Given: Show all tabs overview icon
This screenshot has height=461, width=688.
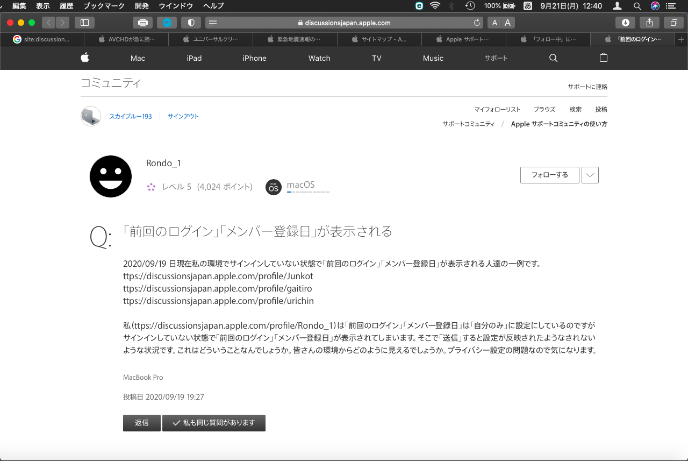Looking at the screenshot, I should coord(673,23).
